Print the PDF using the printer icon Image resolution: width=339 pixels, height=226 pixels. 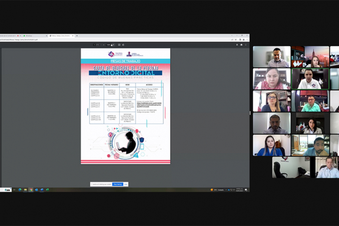(241, 45)
